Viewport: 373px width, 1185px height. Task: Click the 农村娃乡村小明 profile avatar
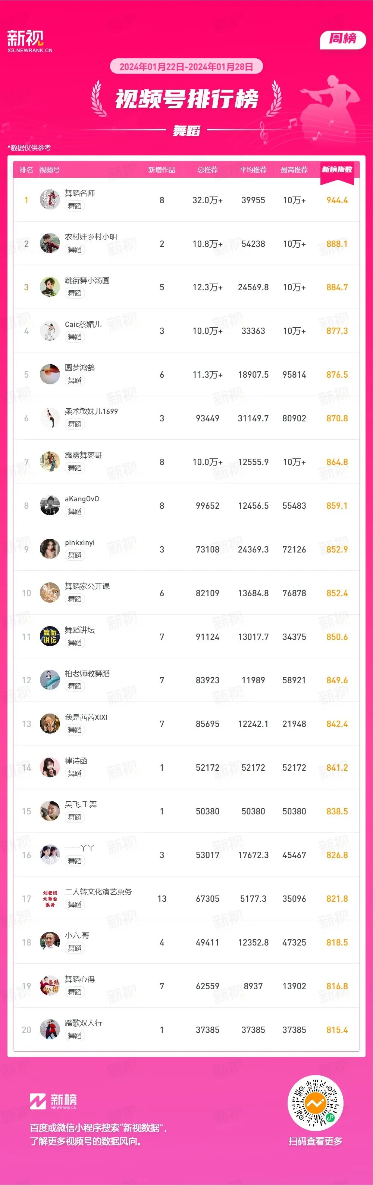pyautogui.click(x=50, y=243)
